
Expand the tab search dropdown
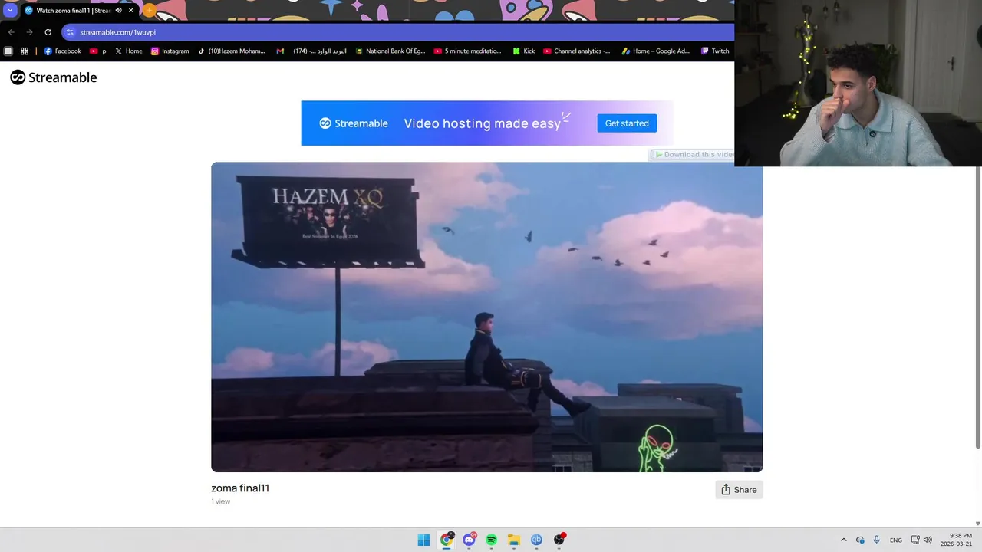click(x=10, y=11)
